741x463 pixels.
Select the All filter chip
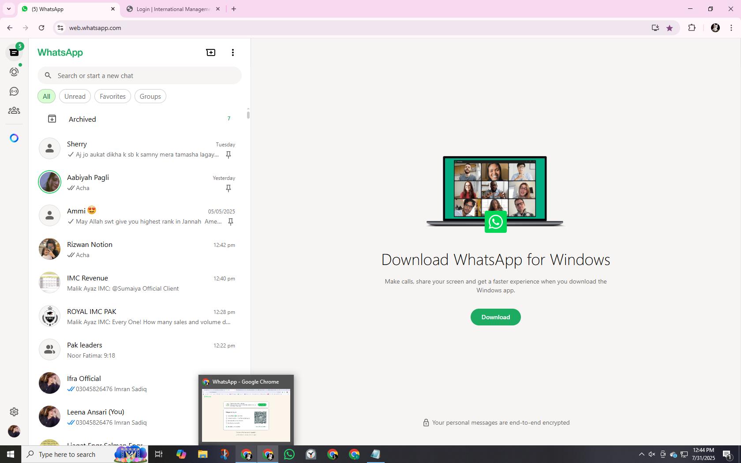[x=46, y=97]
